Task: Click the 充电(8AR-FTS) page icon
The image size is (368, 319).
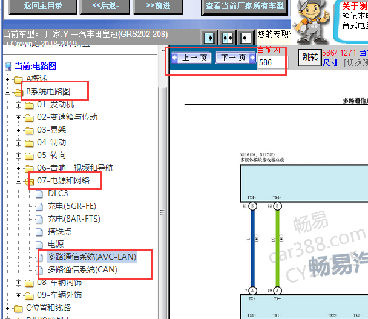Action: [39, 219]
